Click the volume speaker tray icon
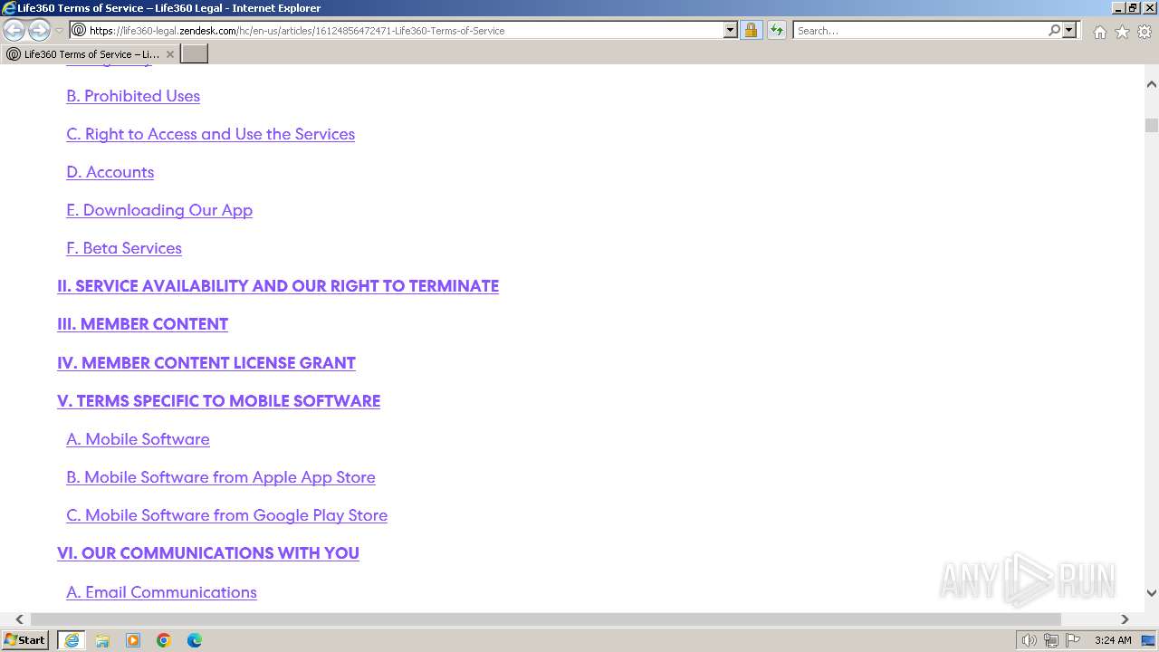The width and height of the screenshot is (1159, 652). tap(1029, 640)
